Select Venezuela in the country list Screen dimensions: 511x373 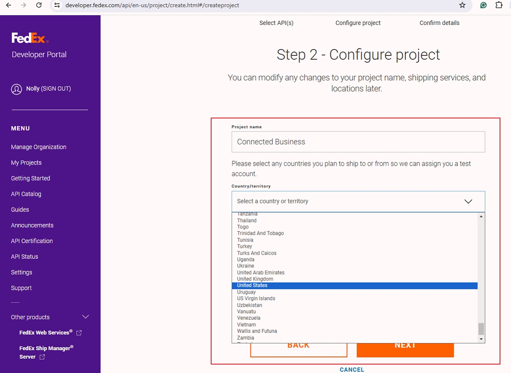pos(355,318)
